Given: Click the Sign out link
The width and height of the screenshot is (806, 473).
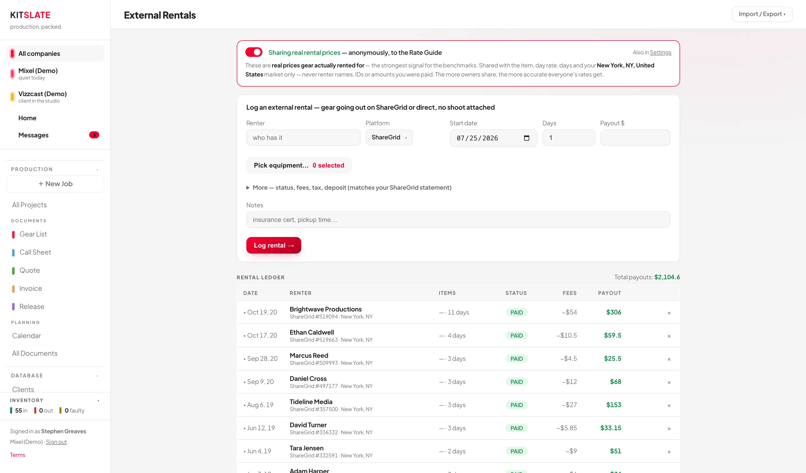Looking at the screenshot, I should coord(56,442).
